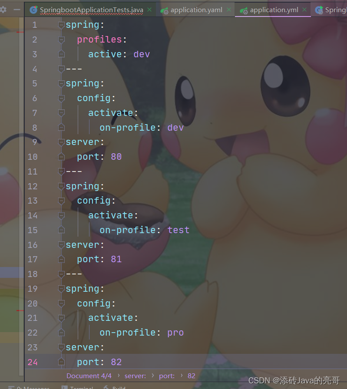This screenshot has width=347, height=389.
Task: Click 'on-profile: pro' on line 22
Action: [142, 333]
